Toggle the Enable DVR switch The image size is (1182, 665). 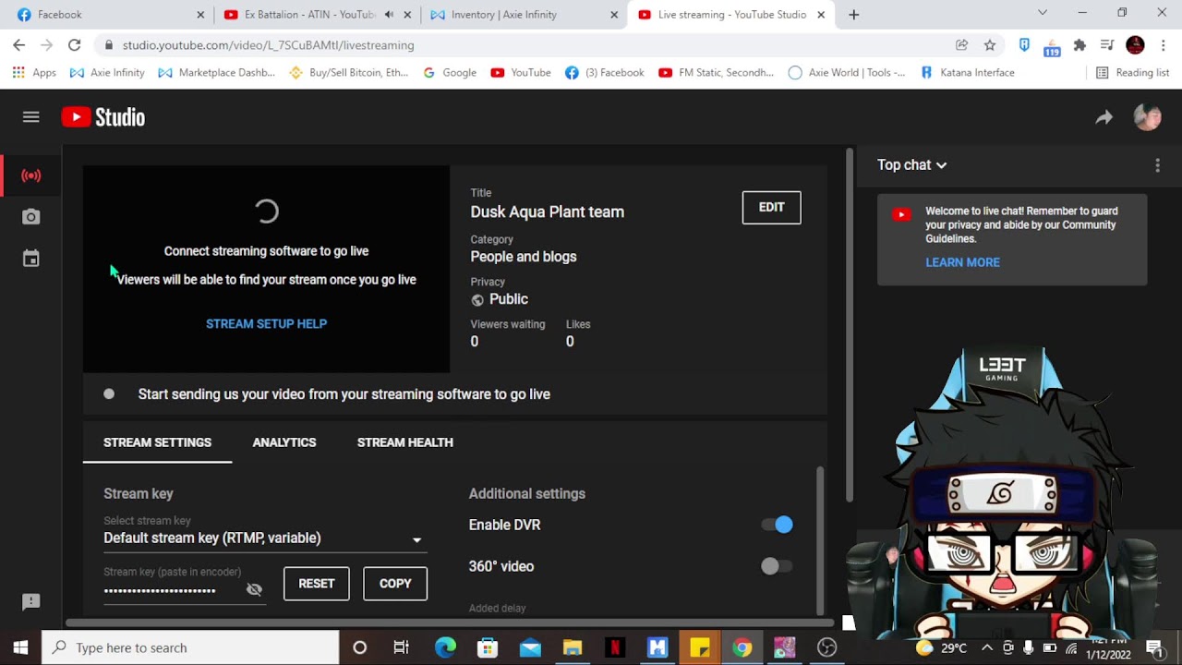778,525
